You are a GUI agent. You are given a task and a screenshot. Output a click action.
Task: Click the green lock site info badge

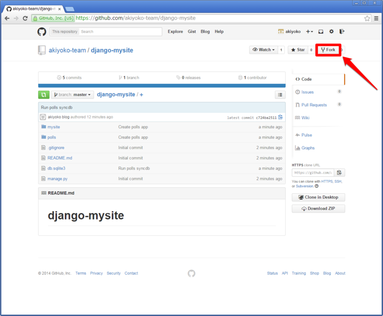(53, 18)
